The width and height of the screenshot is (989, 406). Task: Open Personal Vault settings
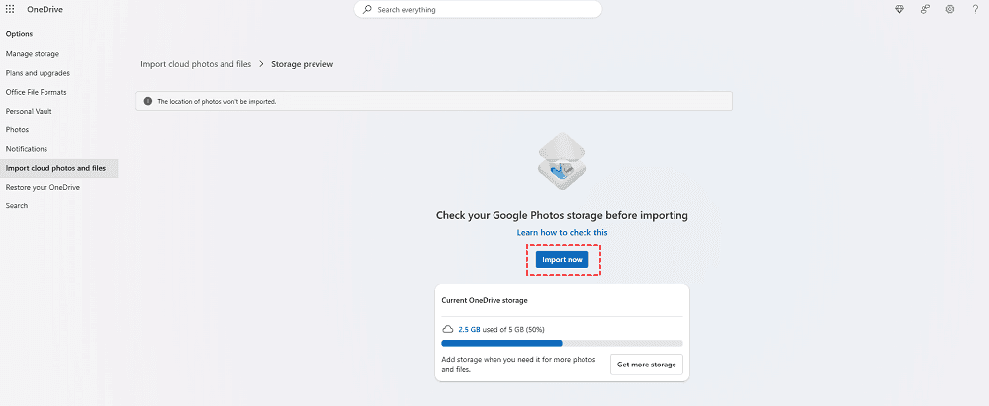click(29, 111)
